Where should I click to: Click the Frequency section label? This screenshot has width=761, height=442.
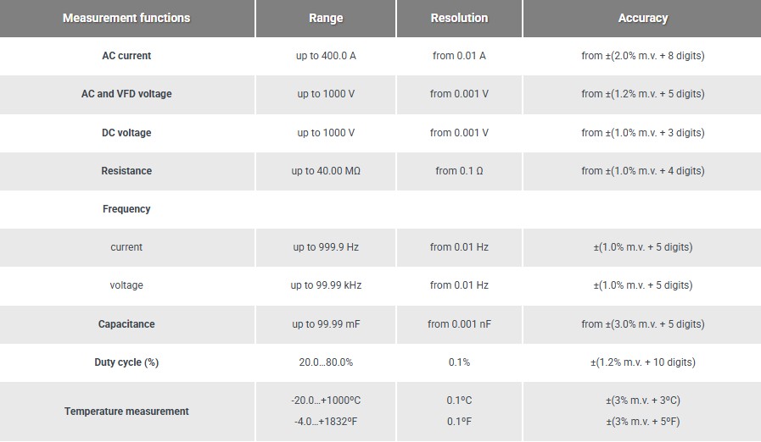[126, 209]
